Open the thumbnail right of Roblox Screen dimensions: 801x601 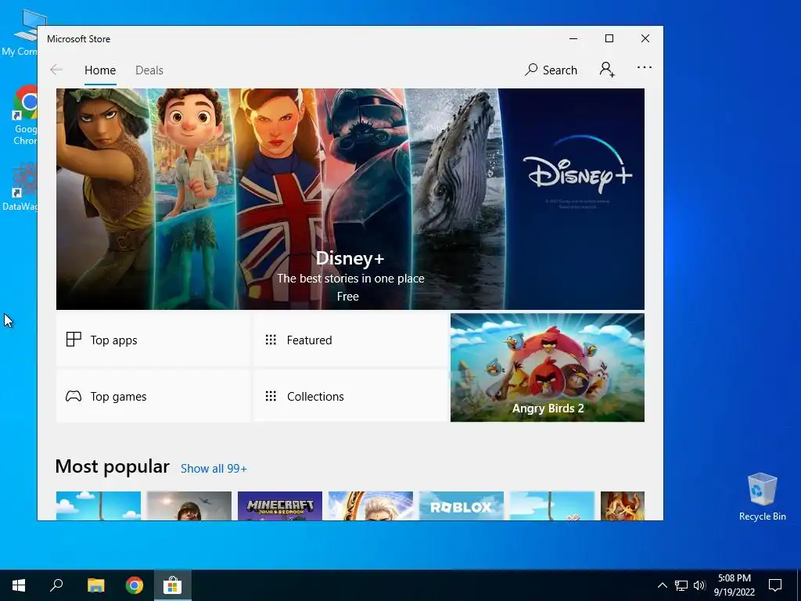[x=552, y=506]
